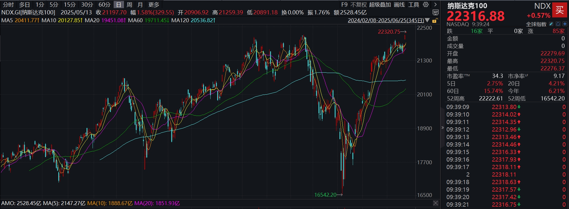
Task: Open the F9 deep data view
Action: [x=344, y=5]
